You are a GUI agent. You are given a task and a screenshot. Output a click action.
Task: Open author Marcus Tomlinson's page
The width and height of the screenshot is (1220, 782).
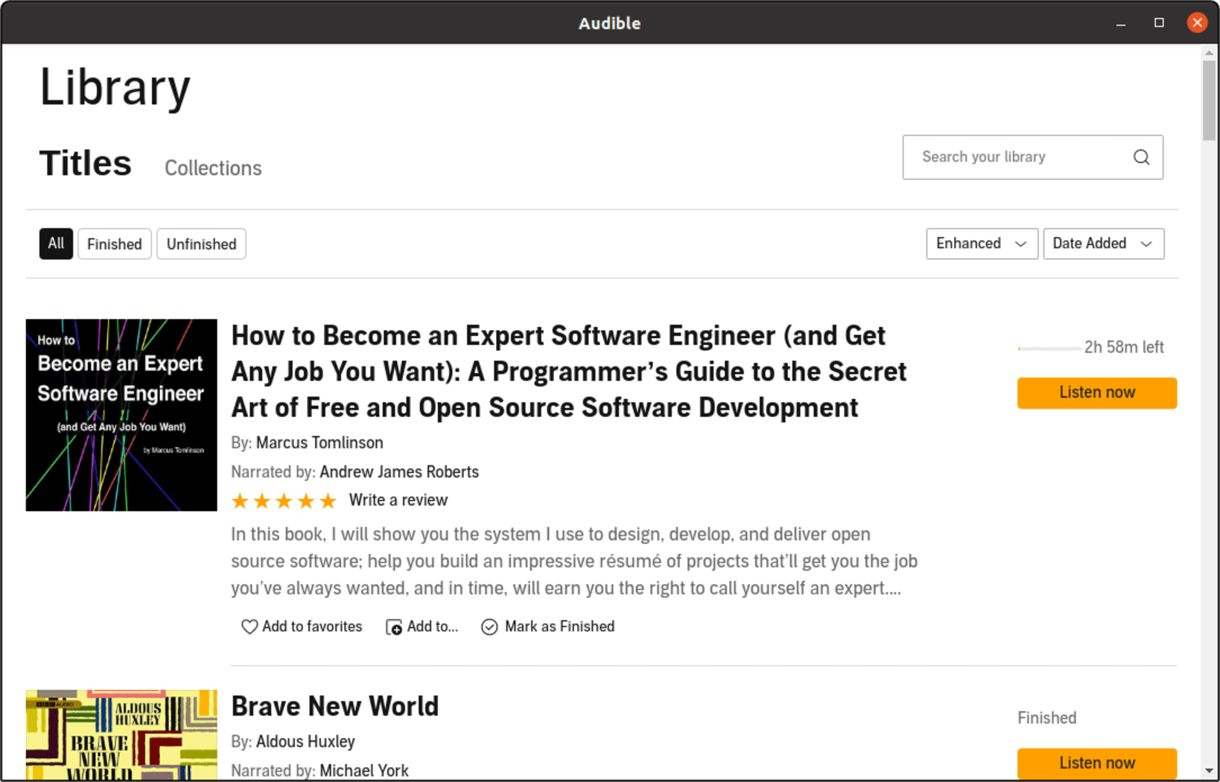(x=320, y=443)
